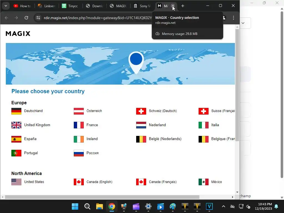This screenshot has height=213, width=284.
Task: Choose the Portugal flag icon
Action: point(16,153)
